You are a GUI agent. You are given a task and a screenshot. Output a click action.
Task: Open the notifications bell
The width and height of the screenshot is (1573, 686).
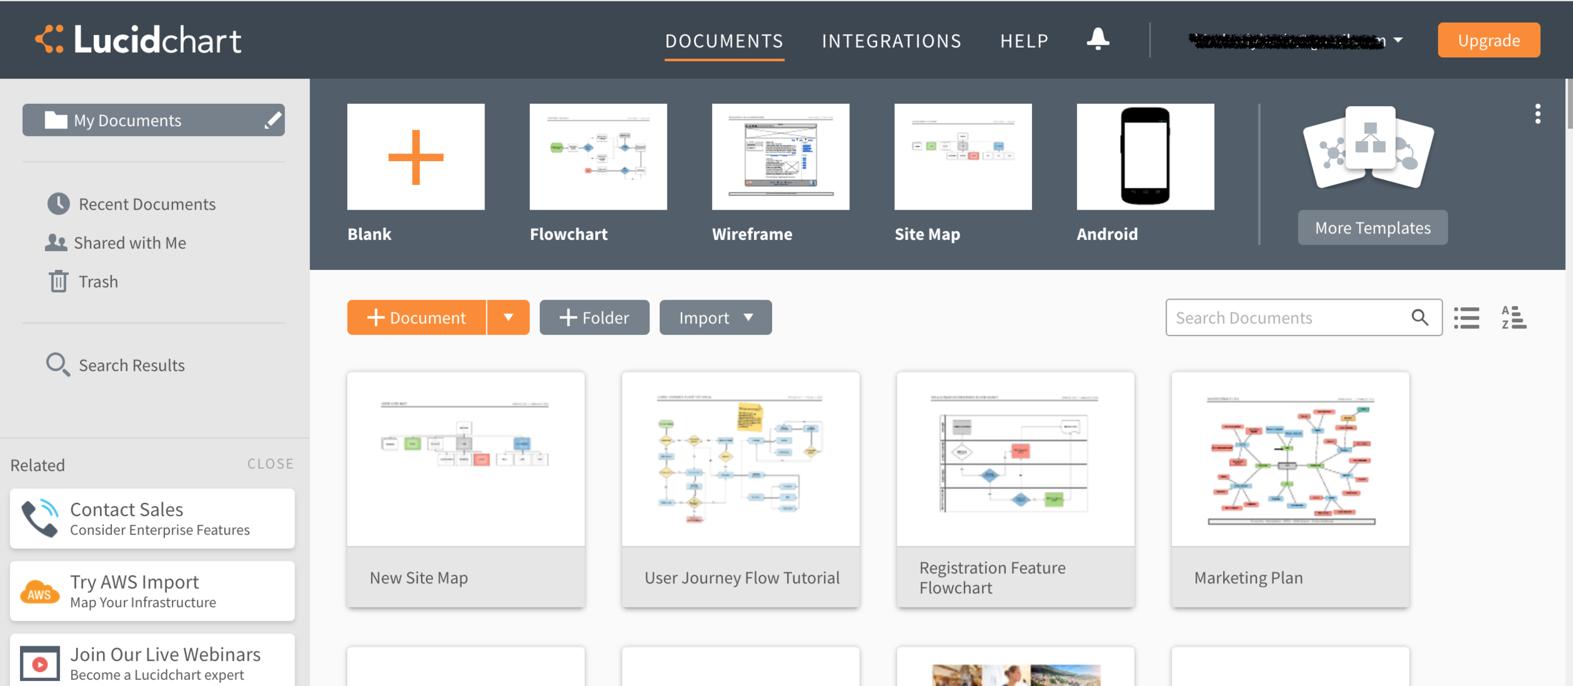pos(1098,39)
